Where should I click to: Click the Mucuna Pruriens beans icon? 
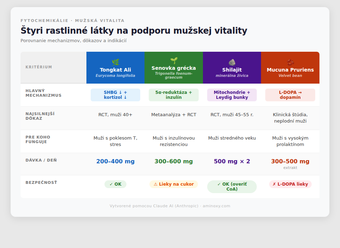pos(290,62)
